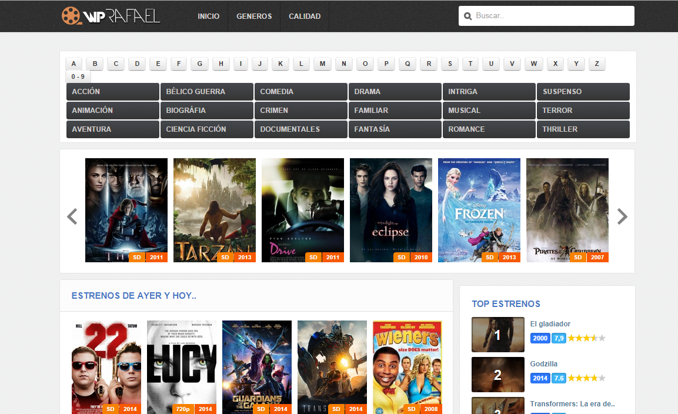Select the BIOGRÁFIA genre
The height and width of the screenshot is (414, 678).
[x=206, y=111]
